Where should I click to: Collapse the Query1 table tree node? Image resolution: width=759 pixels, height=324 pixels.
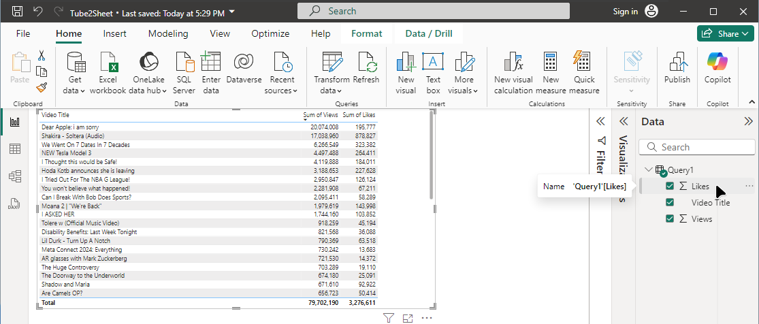pyautogui.click(x=647, y=170)
